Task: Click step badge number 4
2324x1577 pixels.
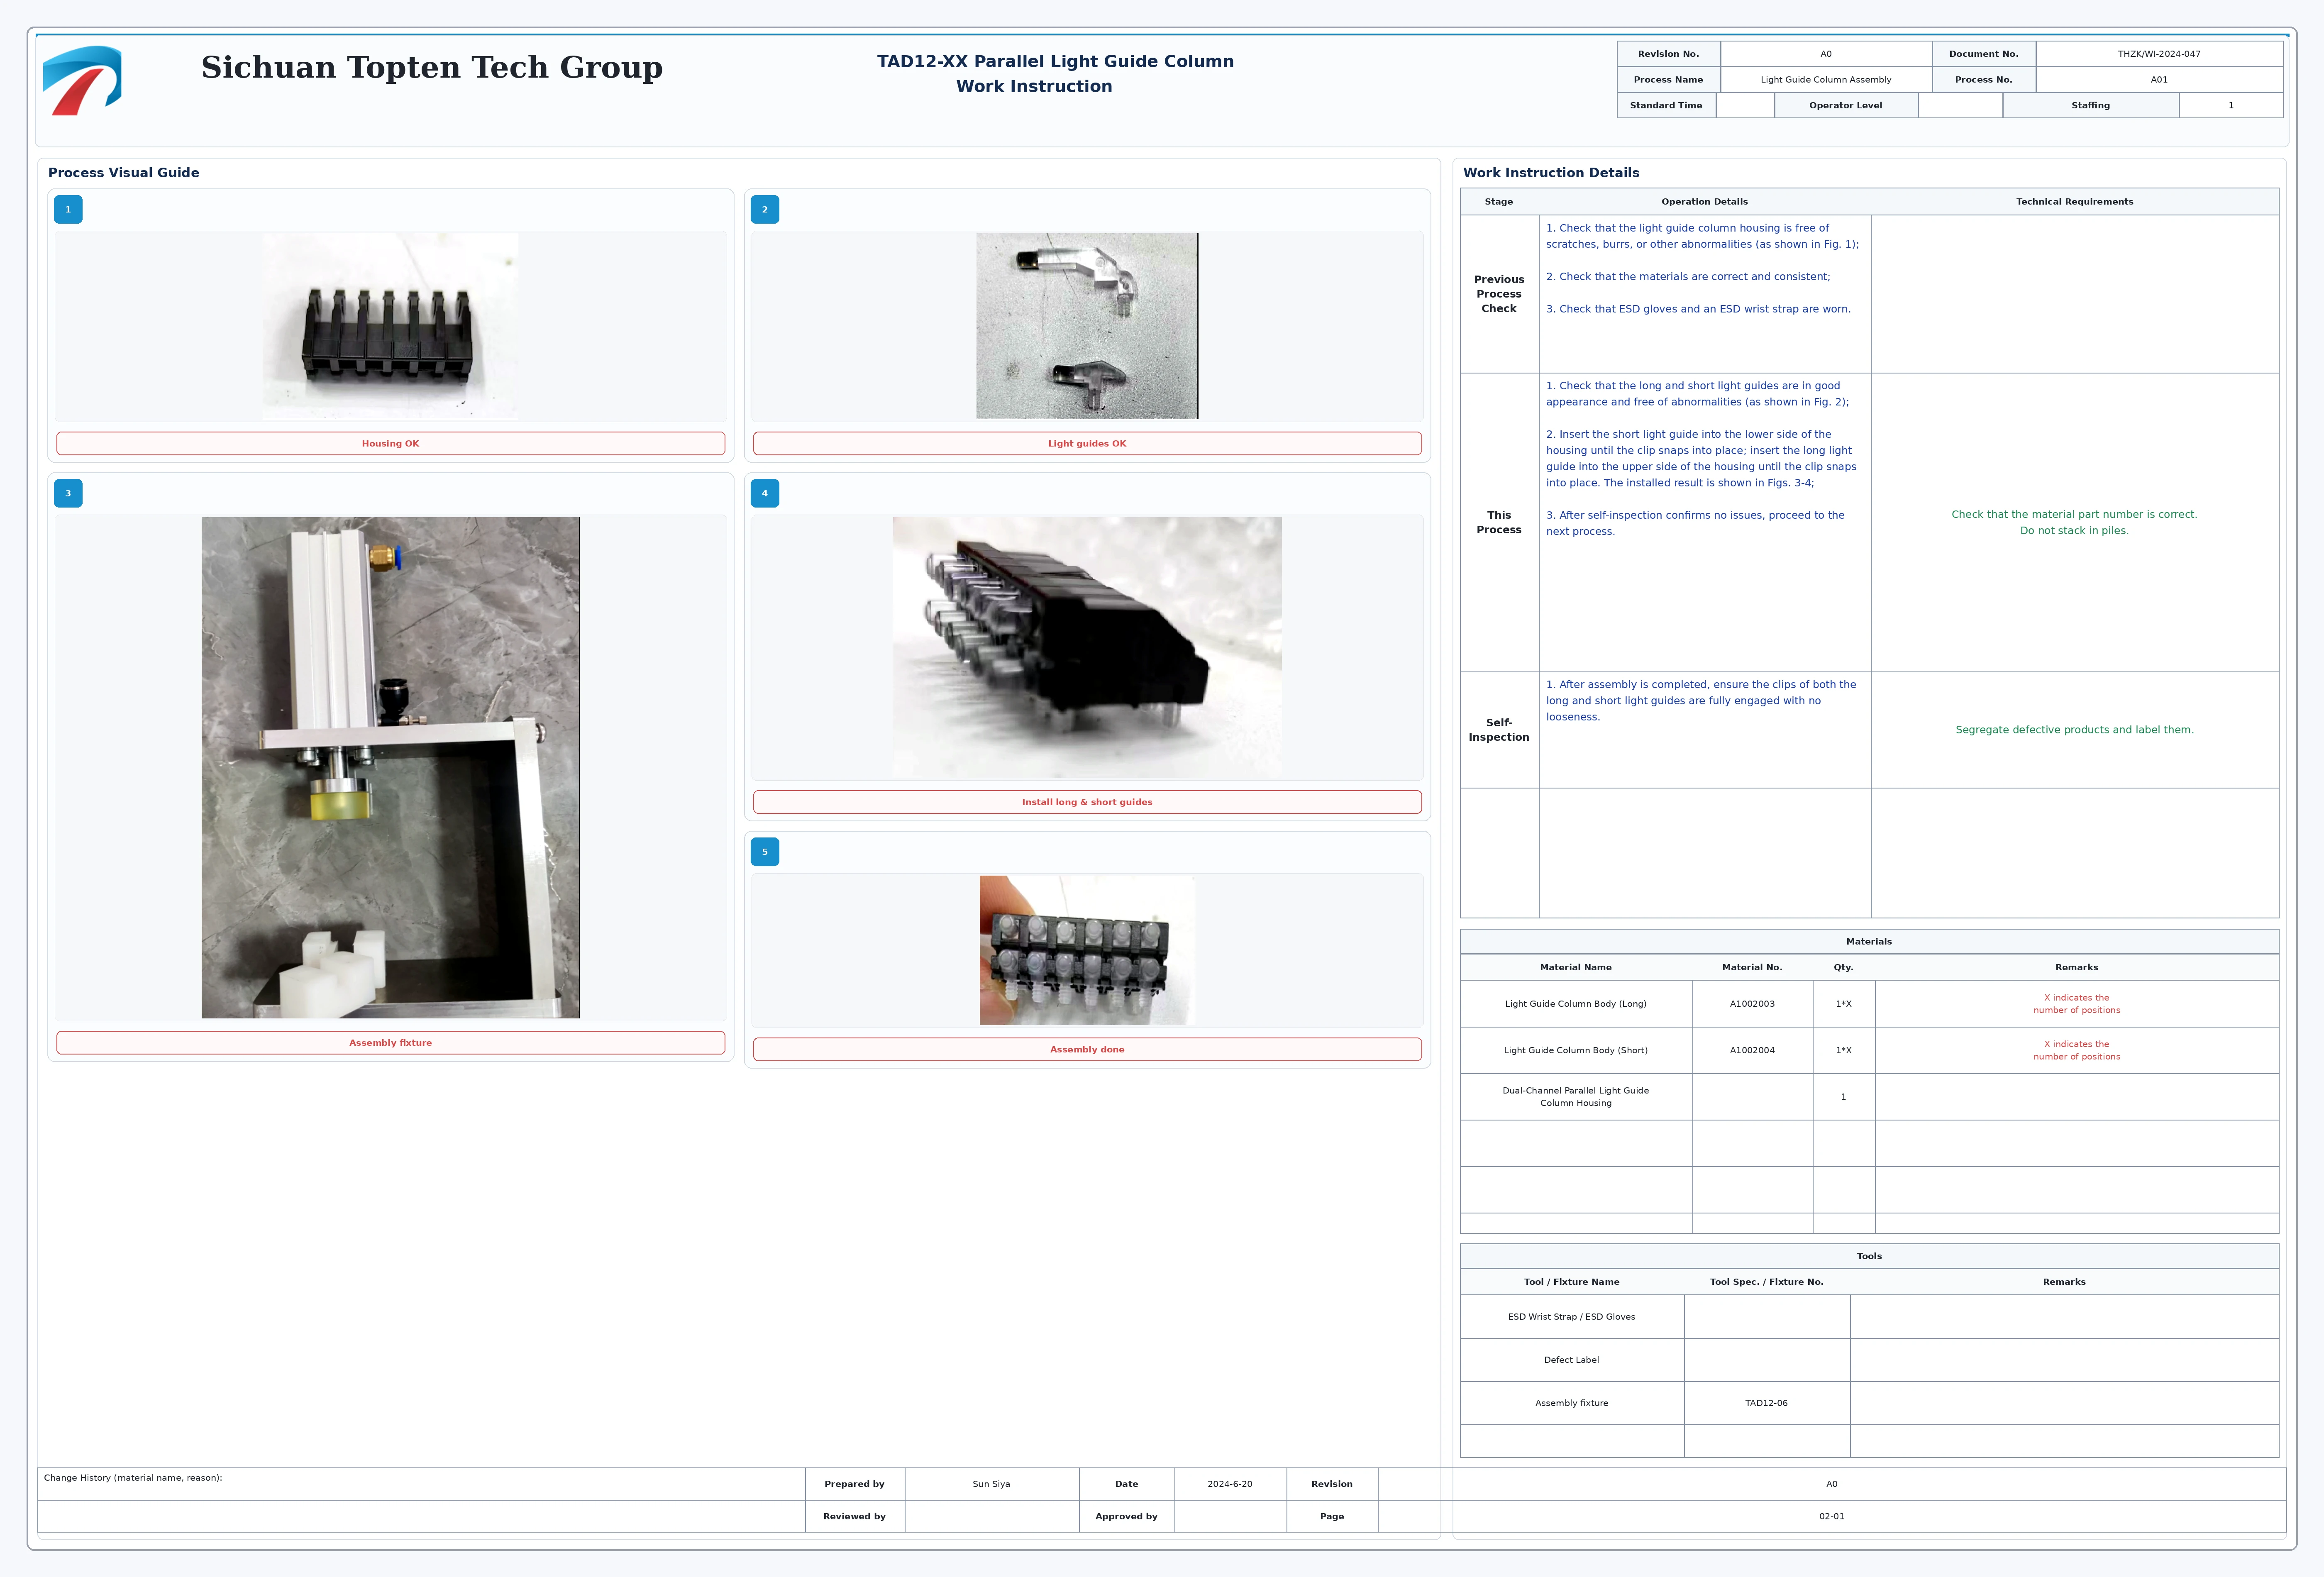Action: 765,493
